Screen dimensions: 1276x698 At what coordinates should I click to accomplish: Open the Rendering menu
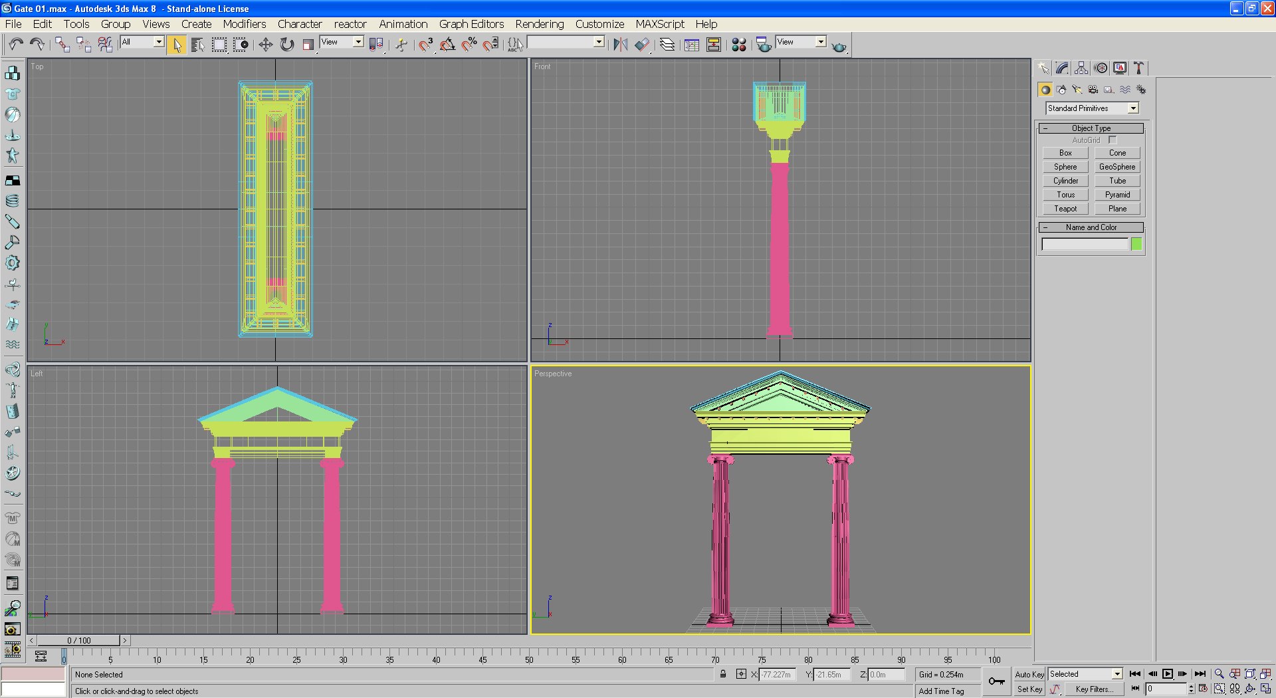539,24
